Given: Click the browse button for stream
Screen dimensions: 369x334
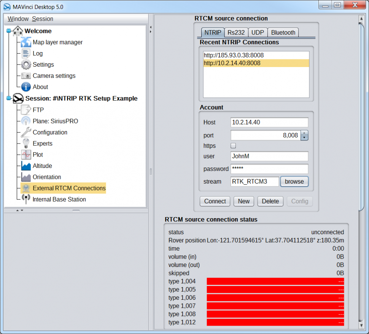Looking at the screenshot, I should pos(294,181).
